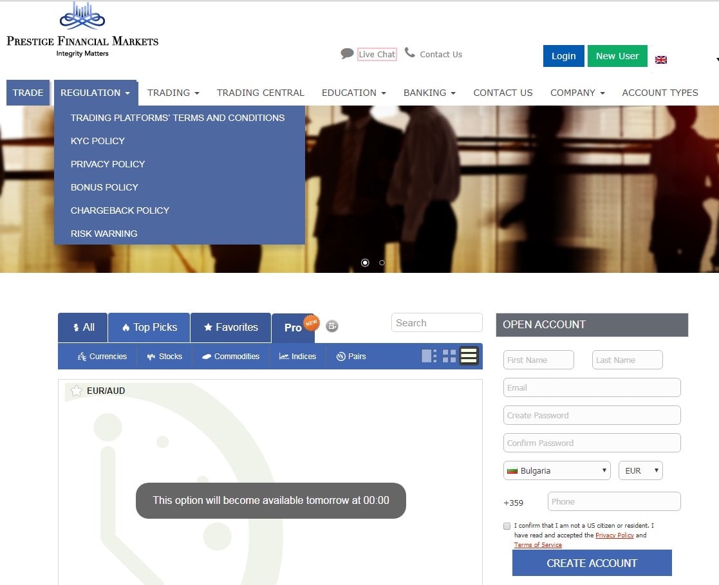Open the Privacy Policy link in form
Image resolution: width=719 pixels, height=585 pixels.
[615, 535]
